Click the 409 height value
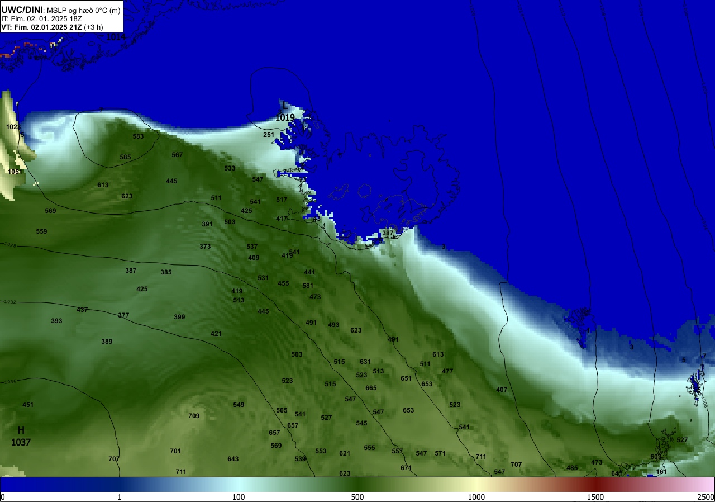 254,258
